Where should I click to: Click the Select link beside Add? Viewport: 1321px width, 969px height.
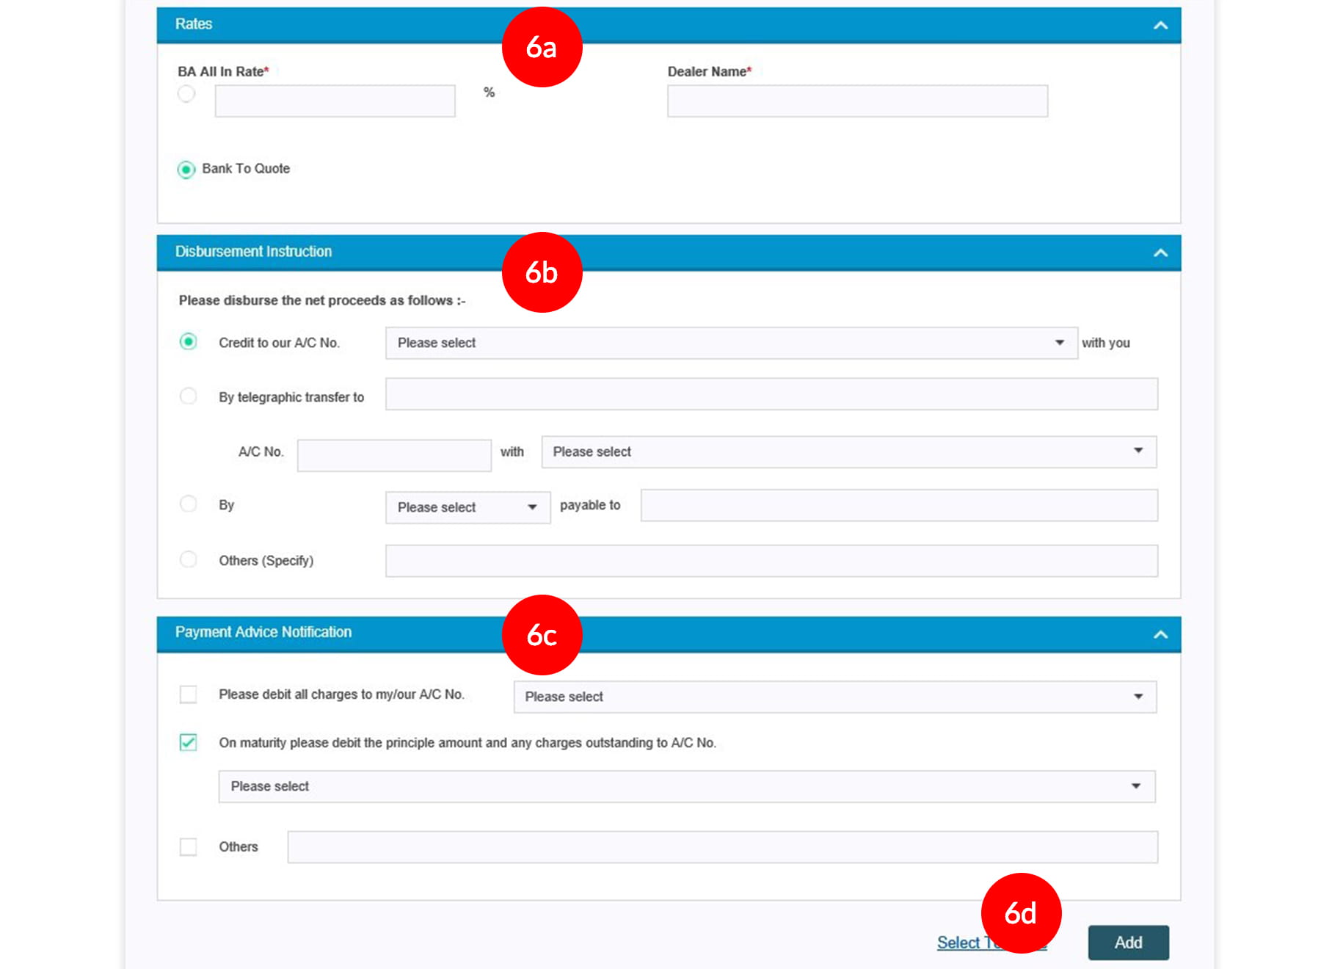(958, 943)
